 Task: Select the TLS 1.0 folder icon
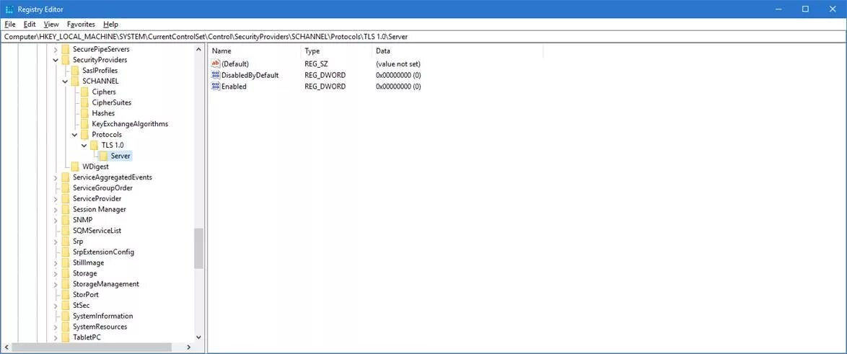[95, 145]
